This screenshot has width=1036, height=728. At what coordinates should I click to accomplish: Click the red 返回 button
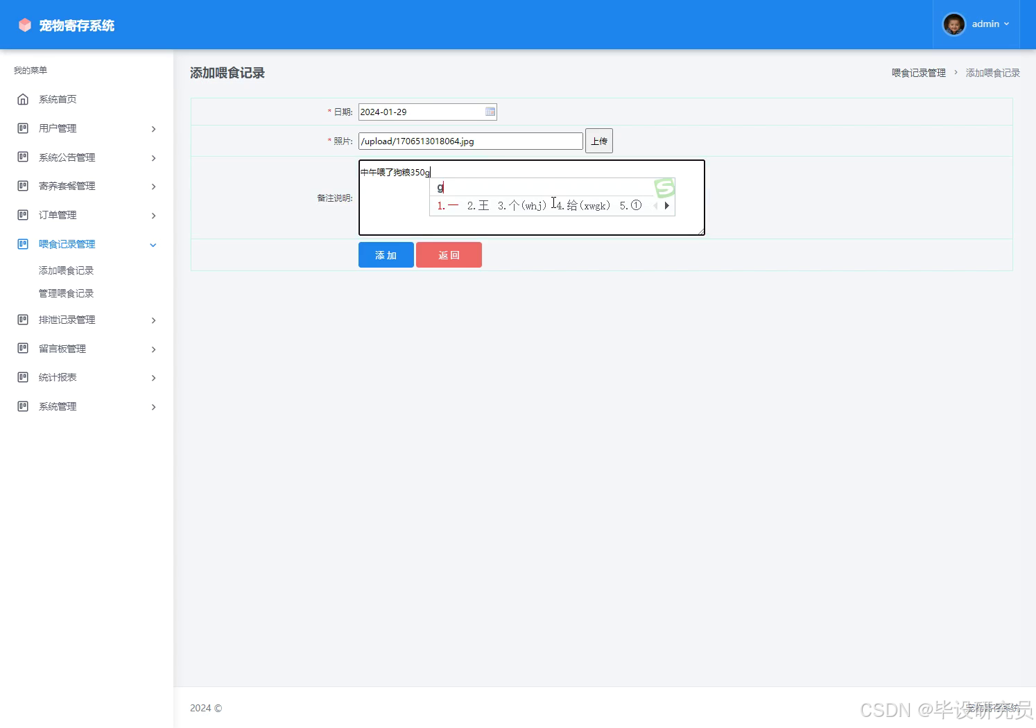pos(449,255)
